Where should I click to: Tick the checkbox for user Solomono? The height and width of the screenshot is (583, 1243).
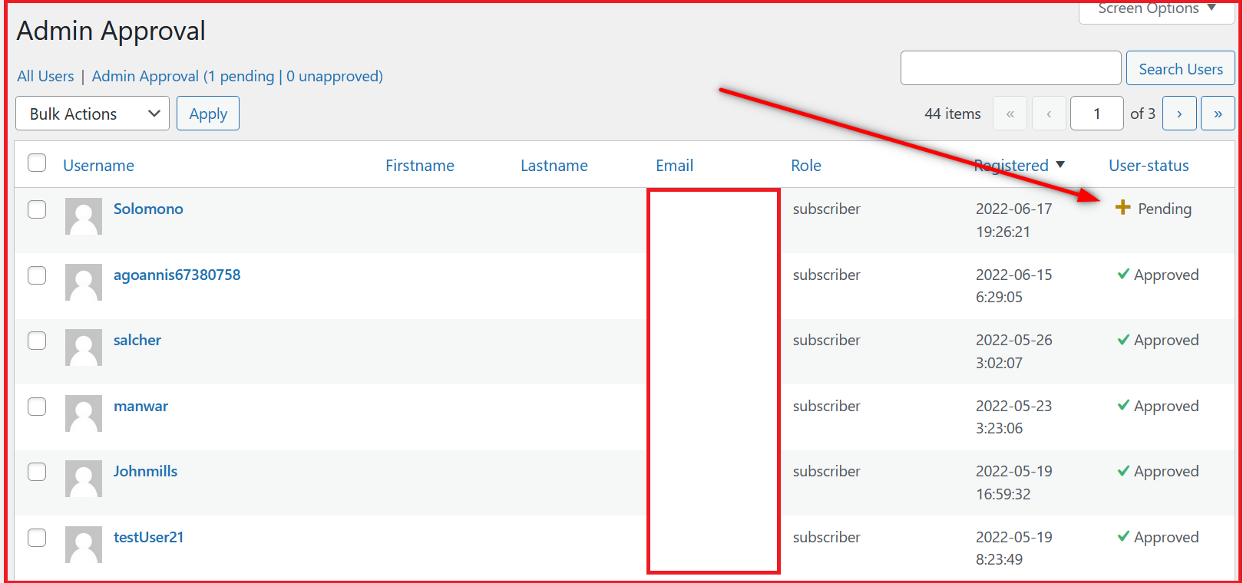point(37,209)
